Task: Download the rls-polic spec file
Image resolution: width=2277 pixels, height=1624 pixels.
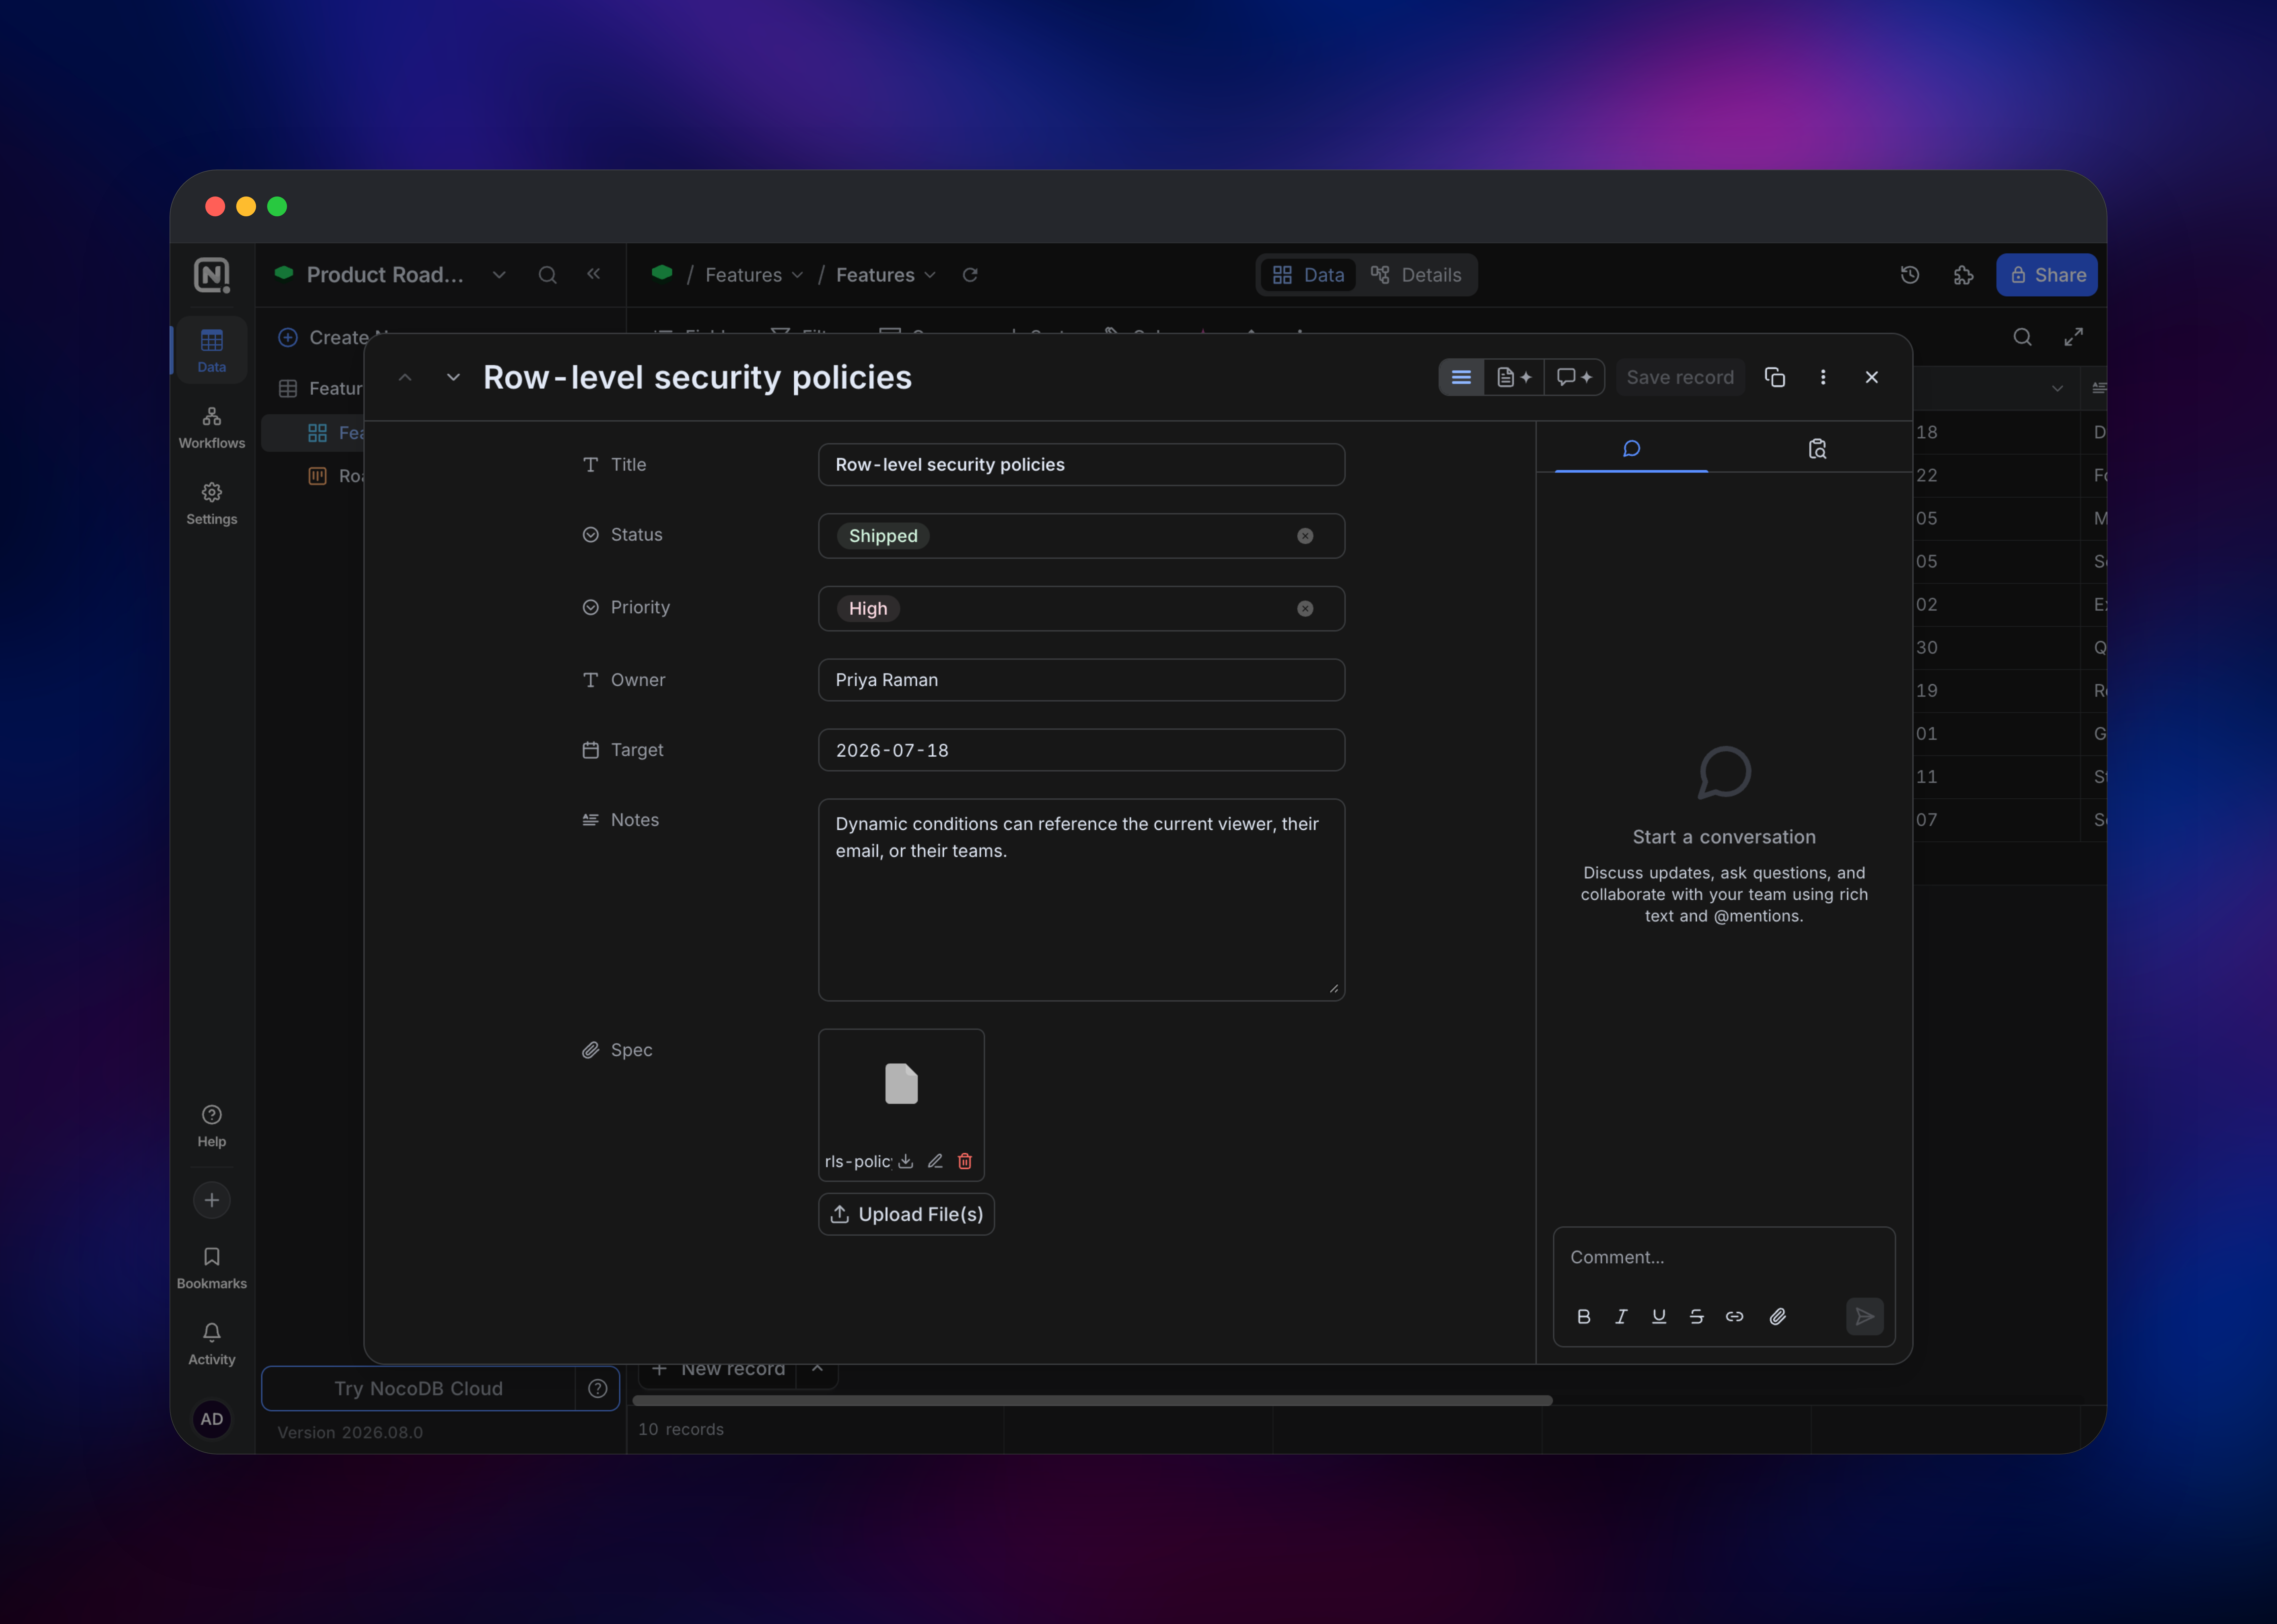Action: [x=906, y=1161]
